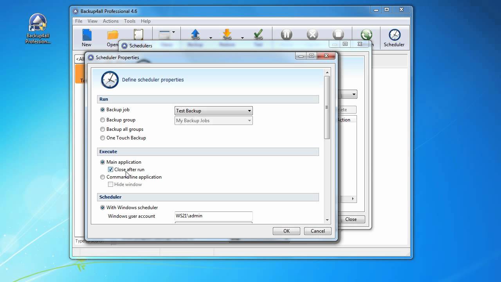This screenshot has height=282, width=501.
Task: Toggle the Hide window checkbox
Action: pos(110,184)
